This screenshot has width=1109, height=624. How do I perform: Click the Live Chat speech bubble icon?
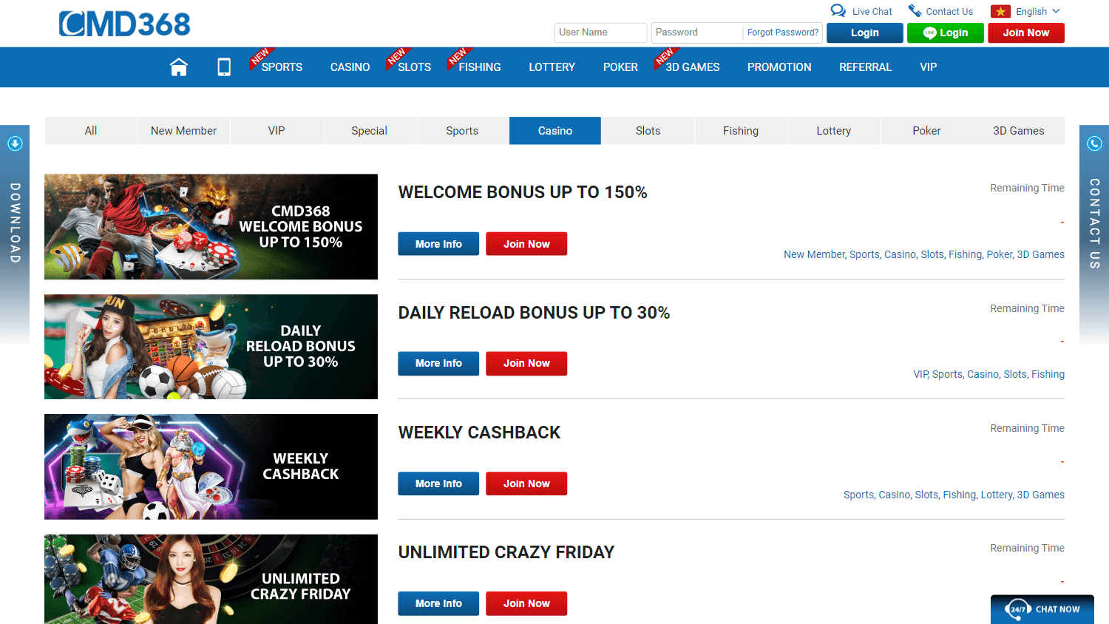pyautogui.click(x=838, y=10)
